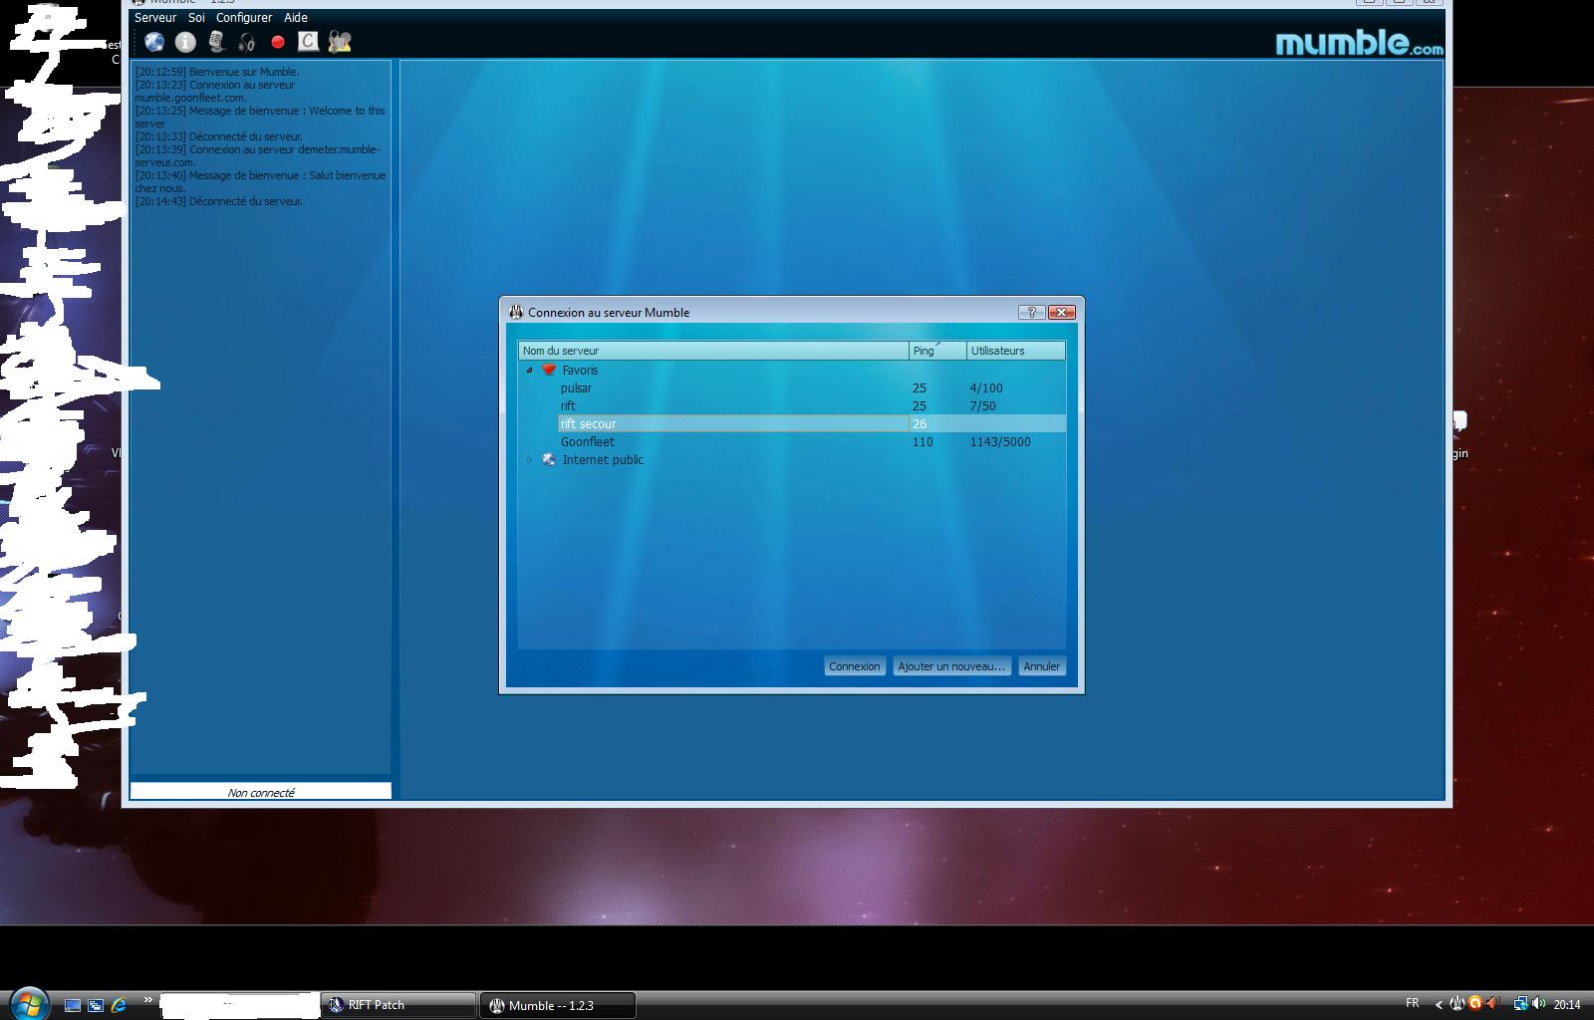Viewport: 1594px width, 1020px height.
Task: Click the Mumble tray icon
Action: [1457, 1003]
